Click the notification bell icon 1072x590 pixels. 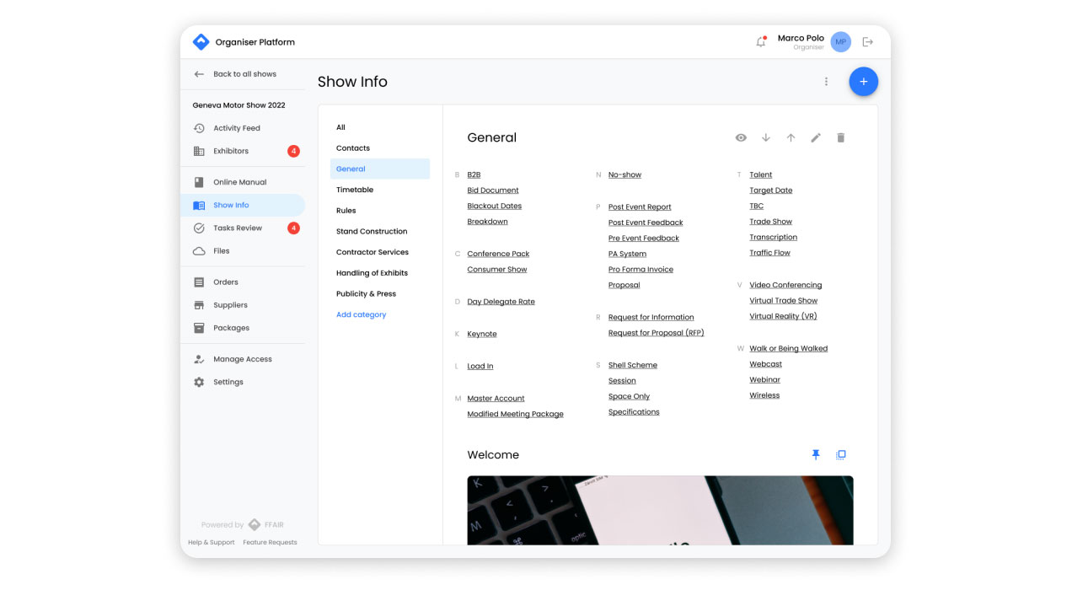tap(761, 42)
